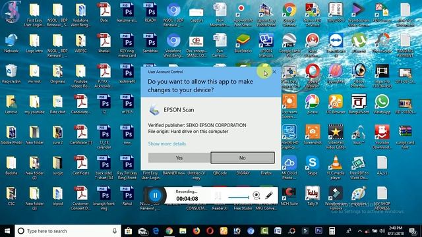Viewport: 422px width, 237px height.
Task: Select the uTorrent desktop shortcut
Action: coord(359,43)
